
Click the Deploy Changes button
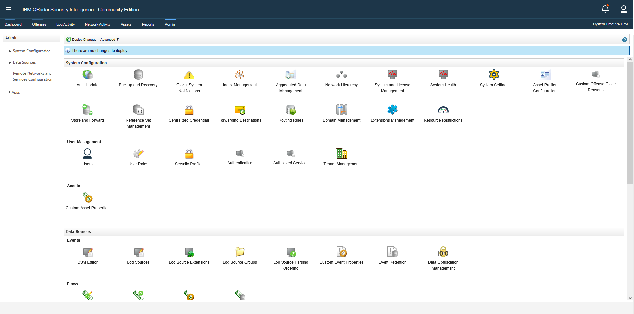click(82, 40)
